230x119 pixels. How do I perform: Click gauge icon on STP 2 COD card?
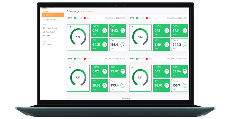pyautogui.click(x=185, y=31)
